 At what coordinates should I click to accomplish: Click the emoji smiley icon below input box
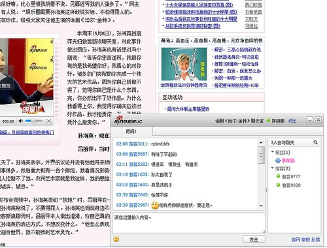click(x=116, y=239)
